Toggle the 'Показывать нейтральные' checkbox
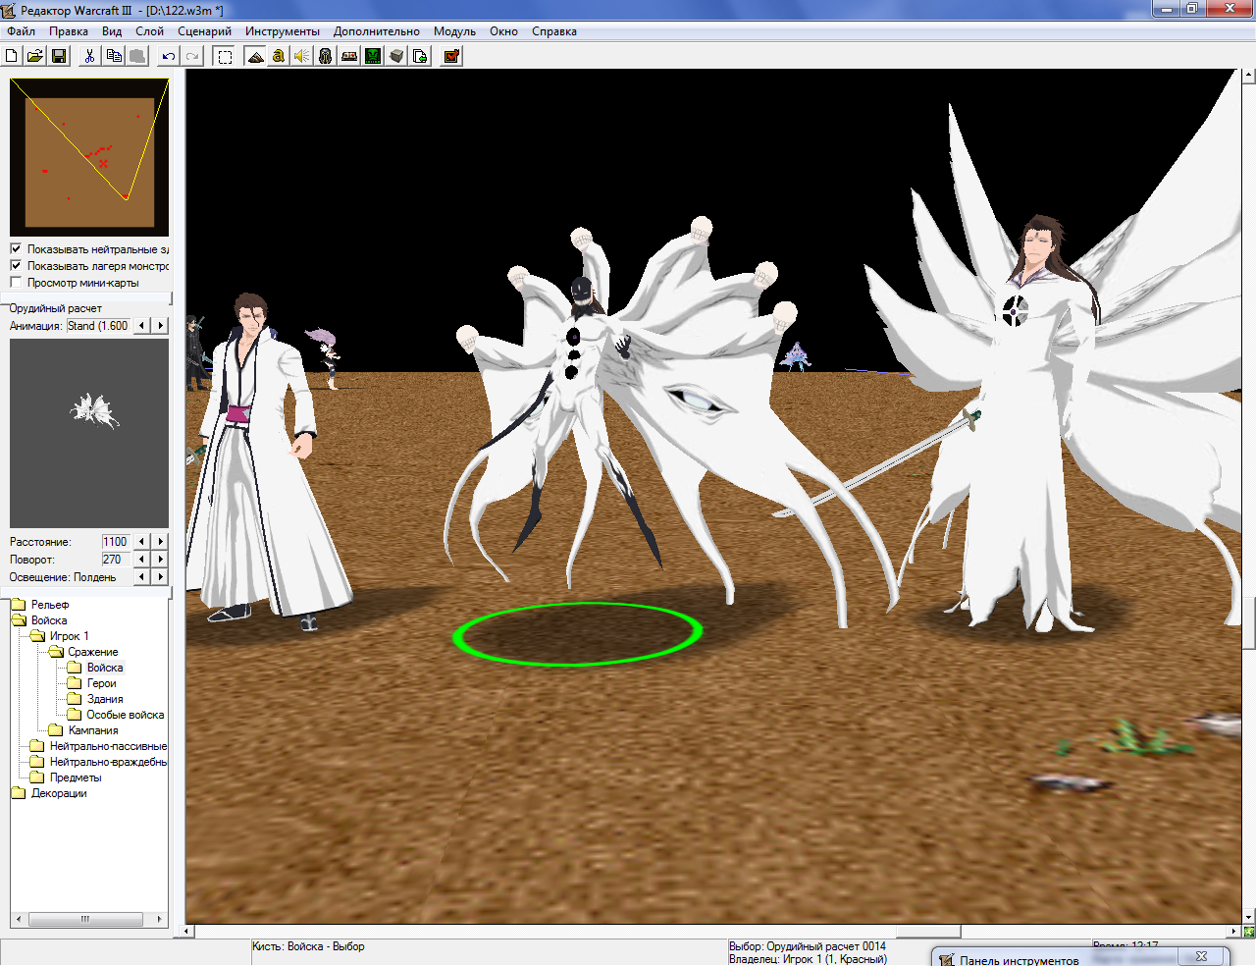 point(16,249)
